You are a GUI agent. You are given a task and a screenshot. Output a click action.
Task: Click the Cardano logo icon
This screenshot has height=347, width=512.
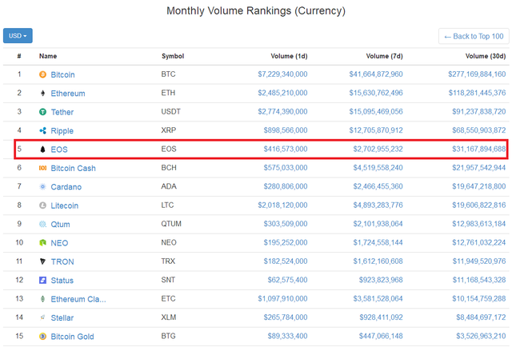pos(43,186)
